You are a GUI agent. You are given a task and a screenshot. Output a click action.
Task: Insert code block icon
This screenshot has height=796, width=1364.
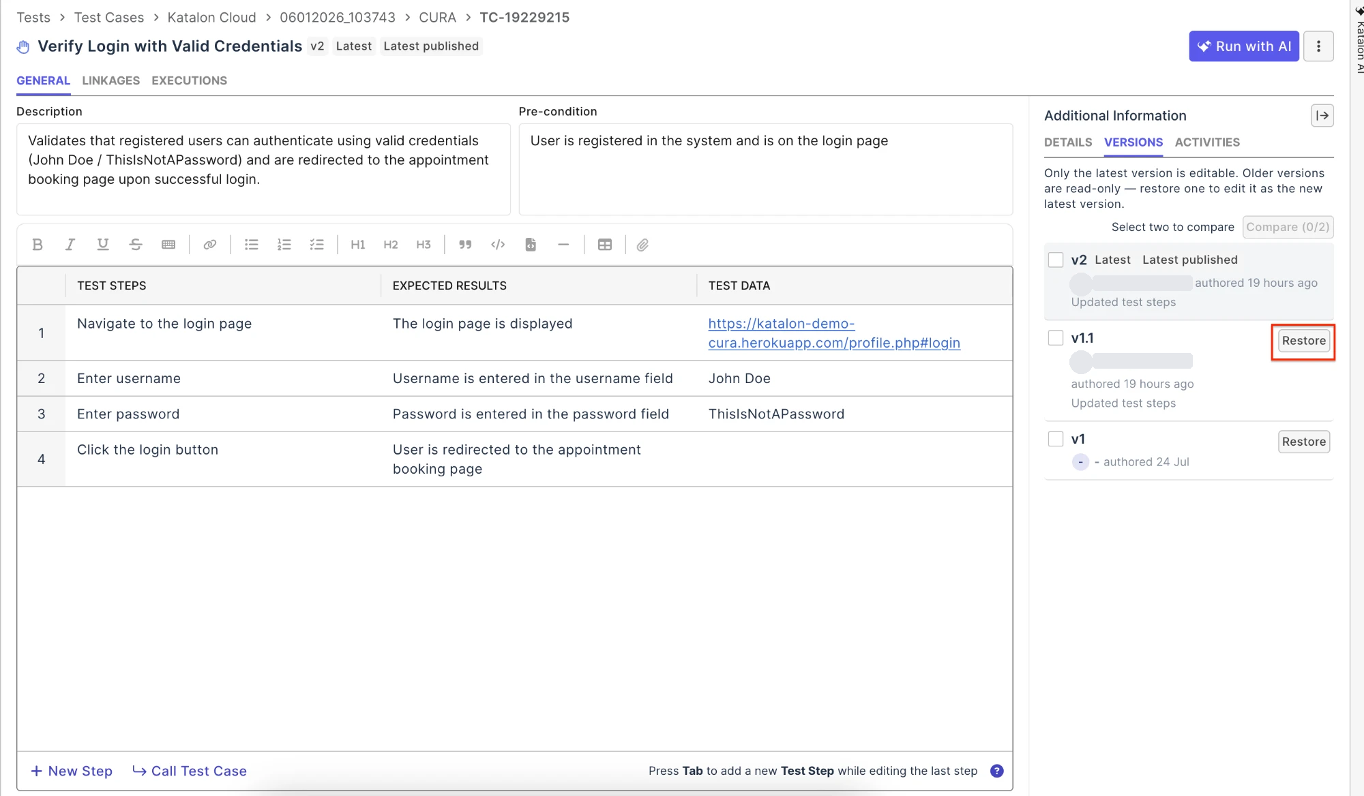click(531, 245)
